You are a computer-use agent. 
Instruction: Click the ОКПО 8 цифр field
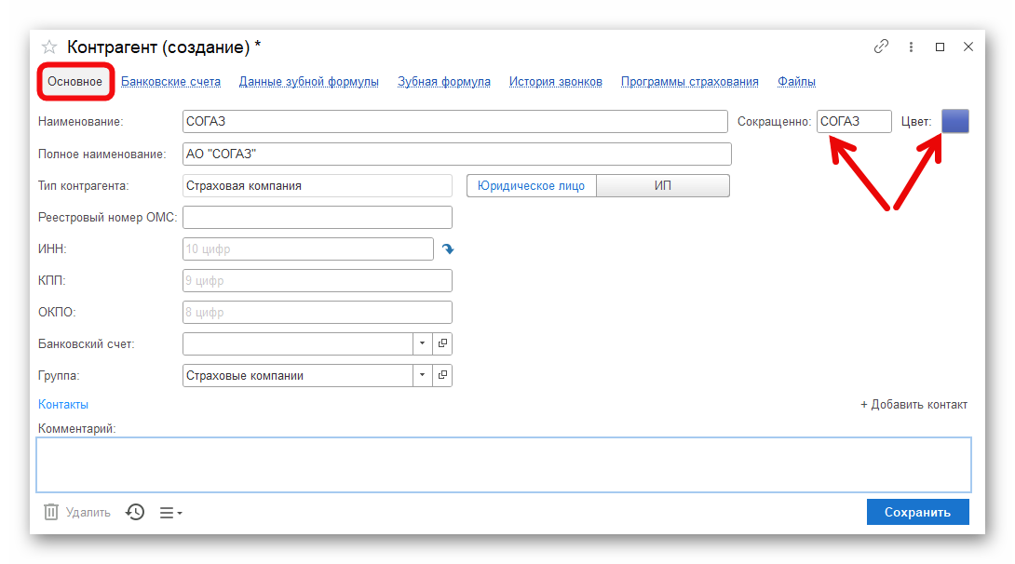pos(318,313)
